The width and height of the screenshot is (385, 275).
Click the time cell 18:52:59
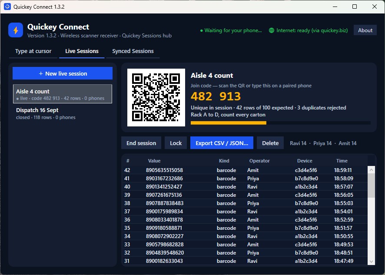pyautogui.click(x=344, y=220)
